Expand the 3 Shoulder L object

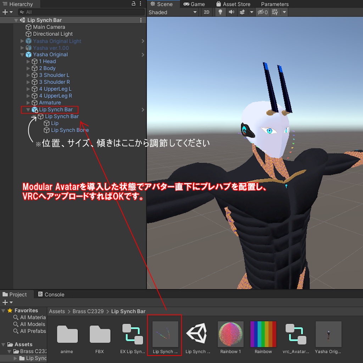(x=28, y=75)
